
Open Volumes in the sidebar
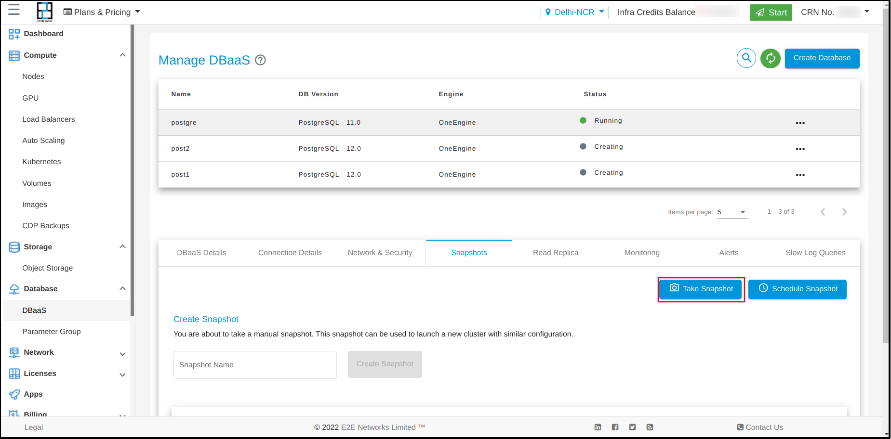37,183
